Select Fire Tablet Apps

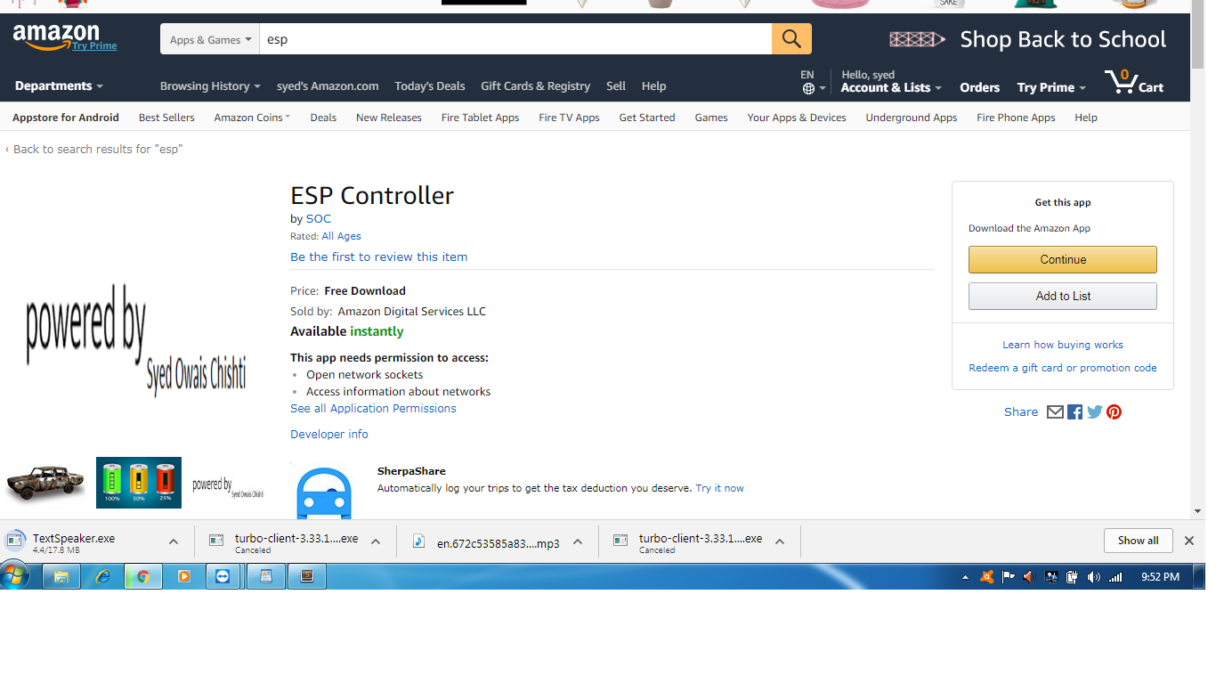(x=480, y=118)
